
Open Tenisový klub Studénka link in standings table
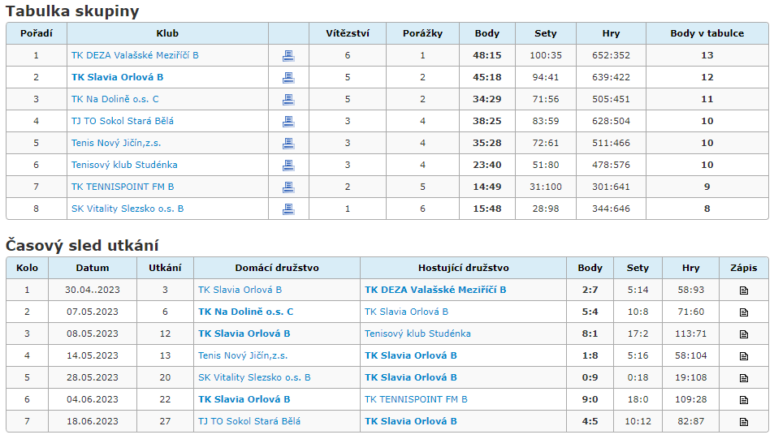coord(124,165)
